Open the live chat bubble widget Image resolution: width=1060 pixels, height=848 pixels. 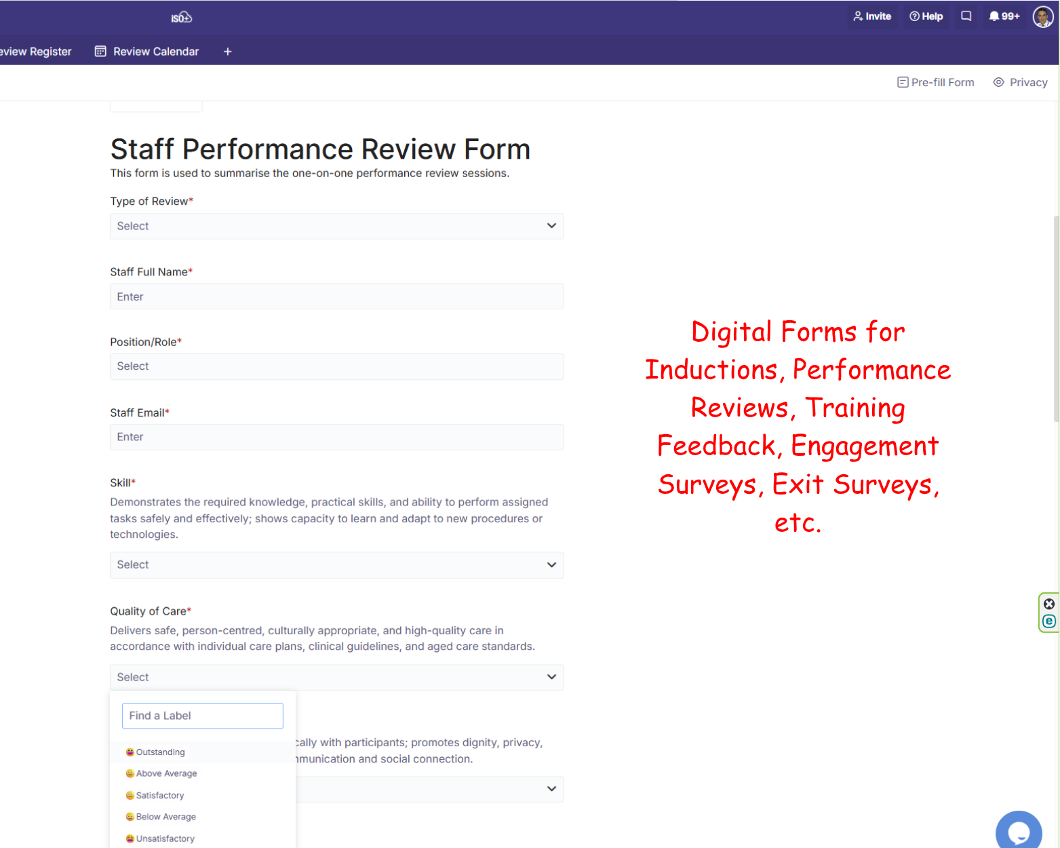coord(1018,831)
